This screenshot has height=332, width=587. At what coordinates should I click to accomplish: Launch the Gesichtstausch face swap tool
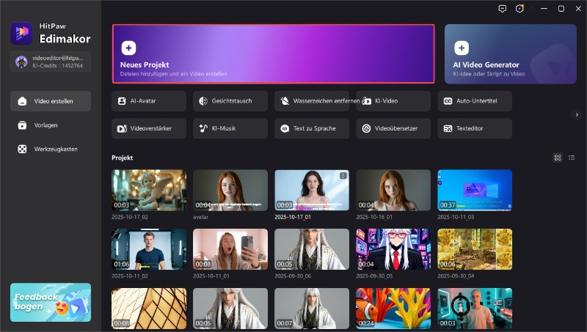[230, 100]
